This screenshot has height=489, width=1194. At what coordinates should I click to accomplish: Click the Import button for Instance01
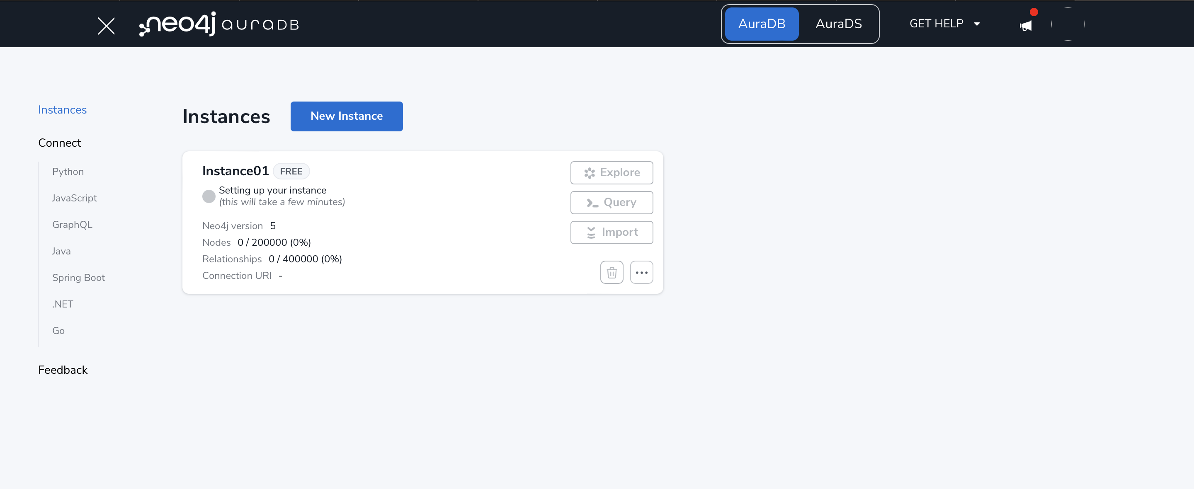(x=612, y=232)
